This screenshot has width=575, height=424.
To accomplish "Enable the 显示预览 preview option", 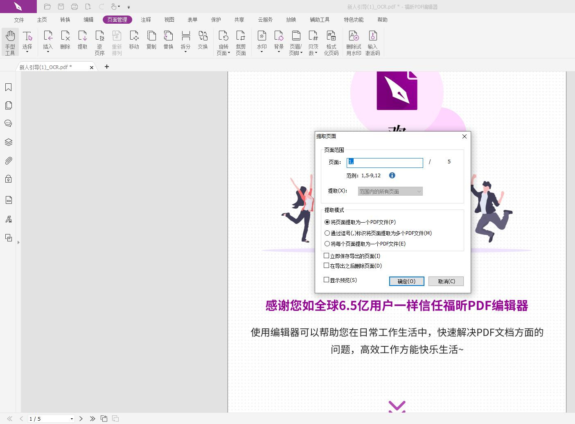I will point(326,280).
